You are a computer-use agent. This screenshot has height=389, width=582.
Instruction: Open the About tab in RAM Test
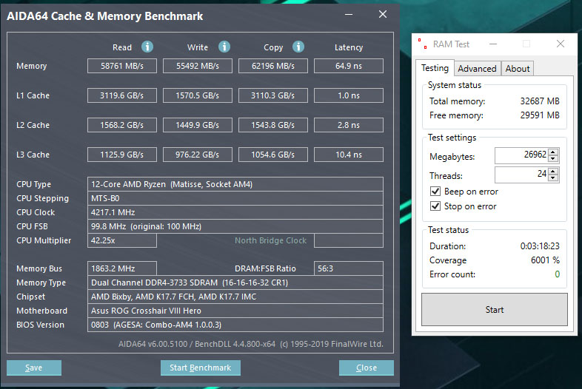pyautogui.click(x=518, y=69)
